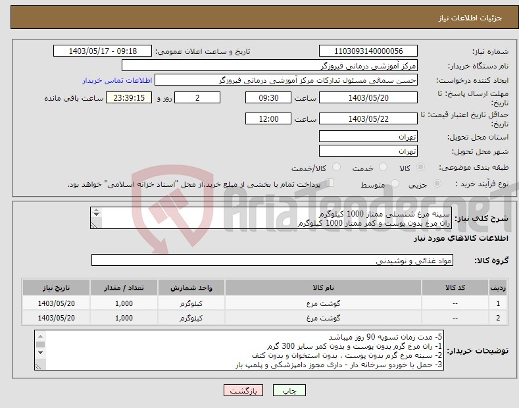Click the delivery province field تهران
The width and height of the screenshot is (519, 408).
(x=368, y=136)
